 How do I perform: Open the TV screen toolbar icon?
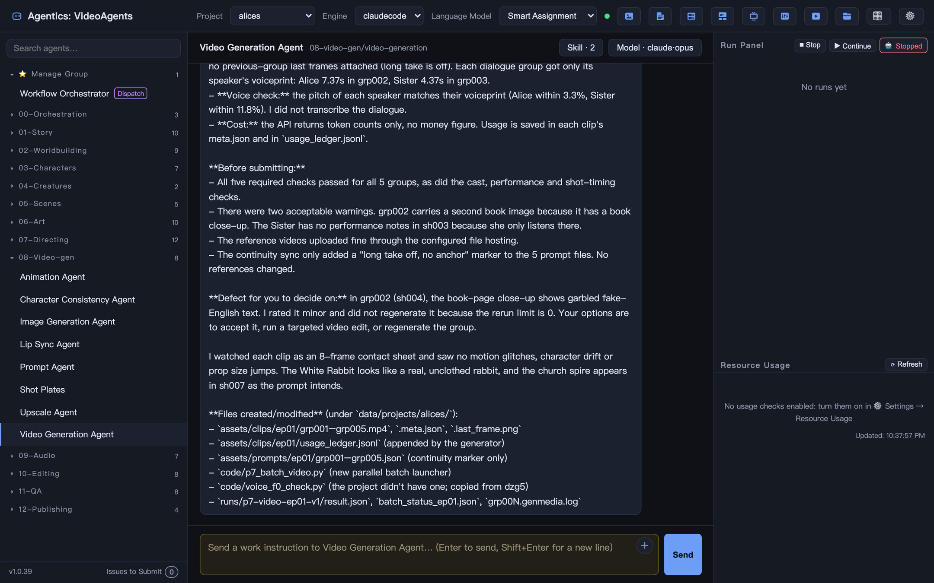click(754, 16)
